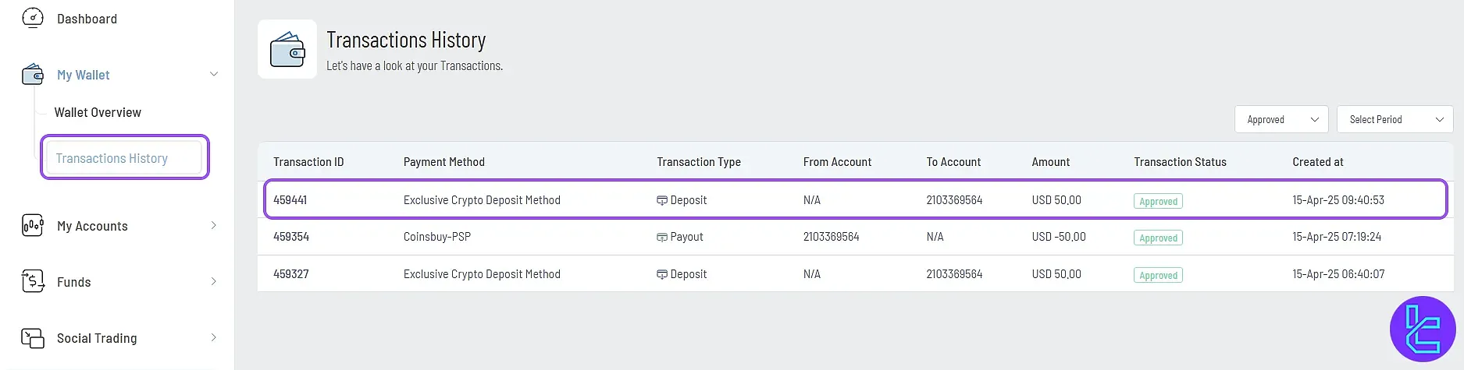
Task: Click Approved badge for transaction 459354
Action: click(x=1158, y=238)
